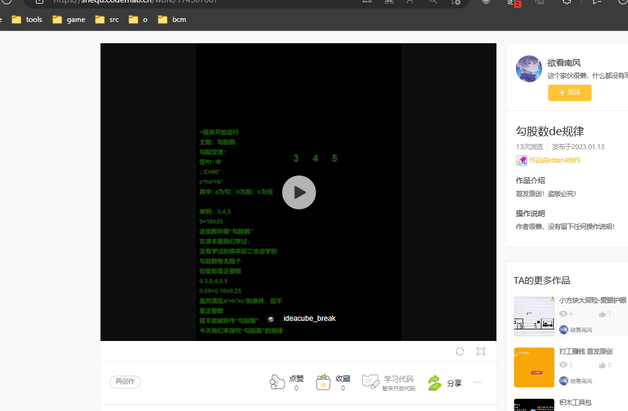The width and height of the screenshot is (628, 411).
Task: Open 欲看南风 name under 小方块大冒险
Action: 581,330
